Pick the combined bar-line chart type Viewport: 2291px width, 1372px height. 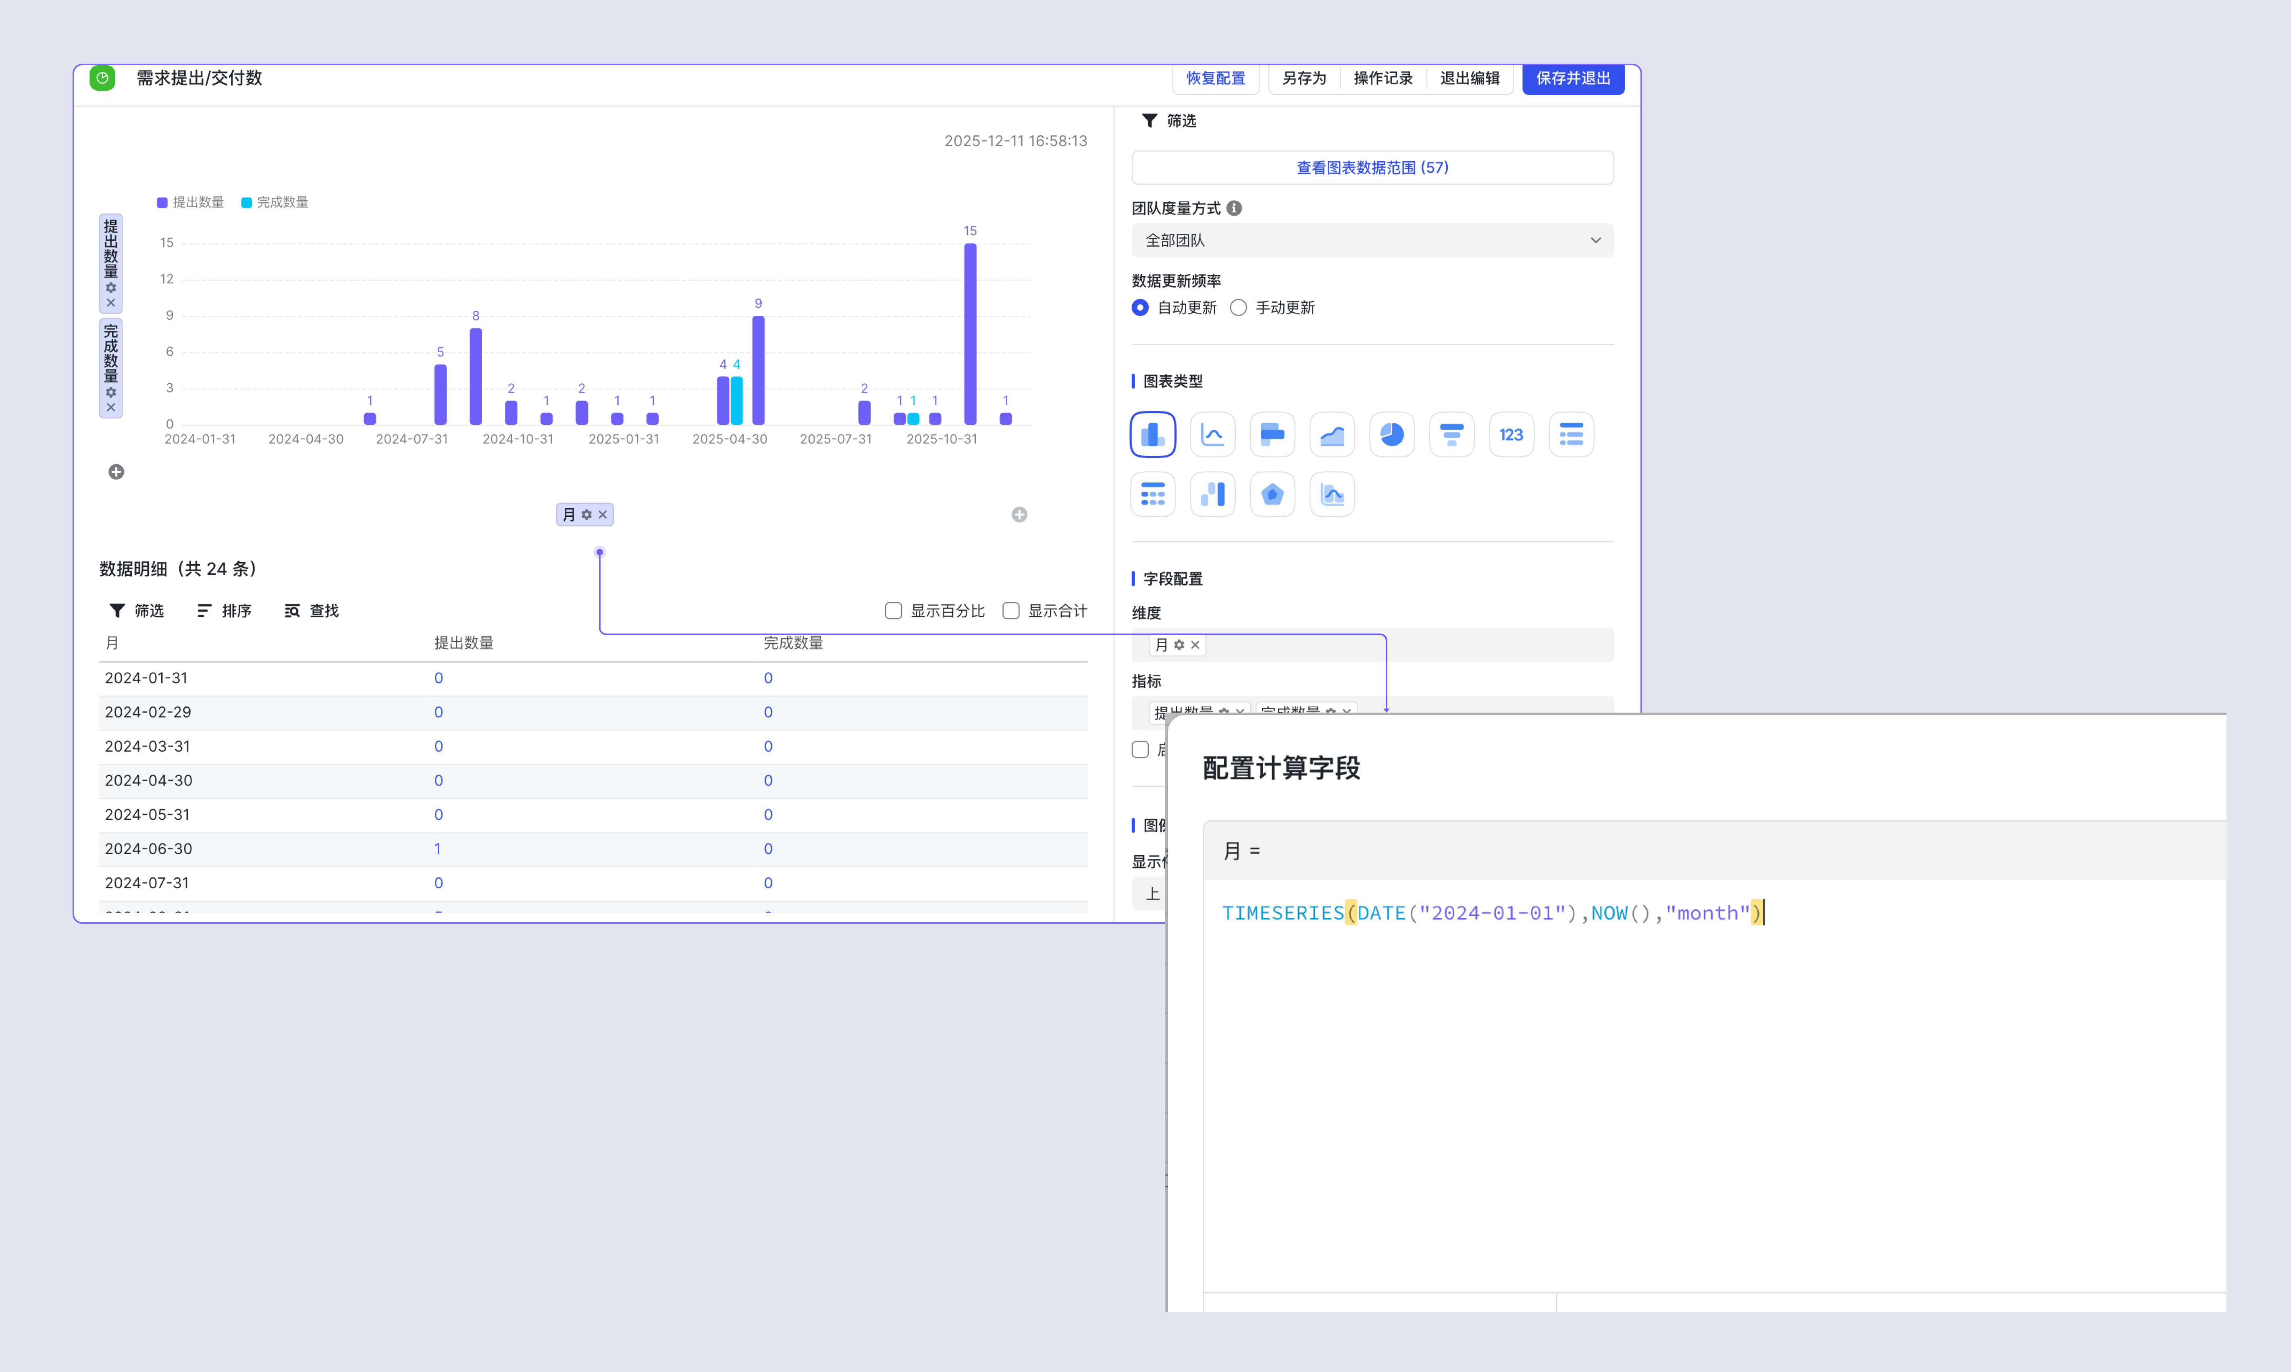(1332, 495)
